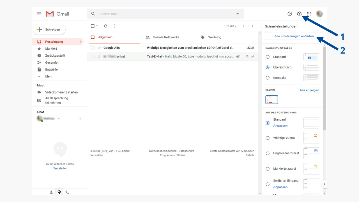Open the chat status dropdown arrow

(59, 119)
